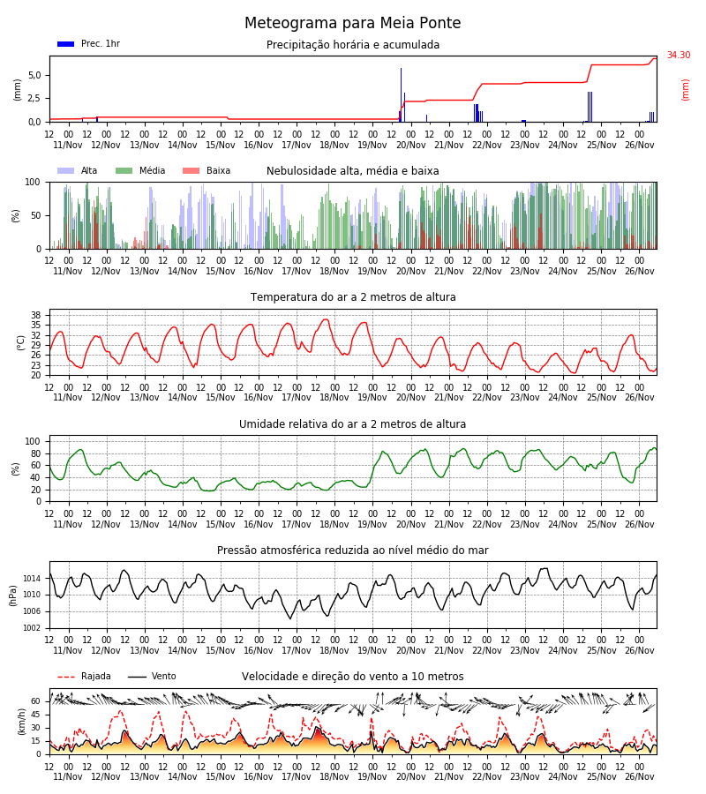Click the red Baixa legend swatch
706x794 pixels.
click(x=191, y=170)
